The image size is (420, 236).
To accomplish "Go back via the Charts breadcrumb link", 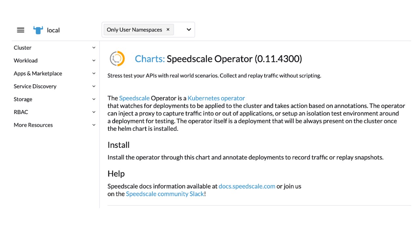I will coord(150,59).
